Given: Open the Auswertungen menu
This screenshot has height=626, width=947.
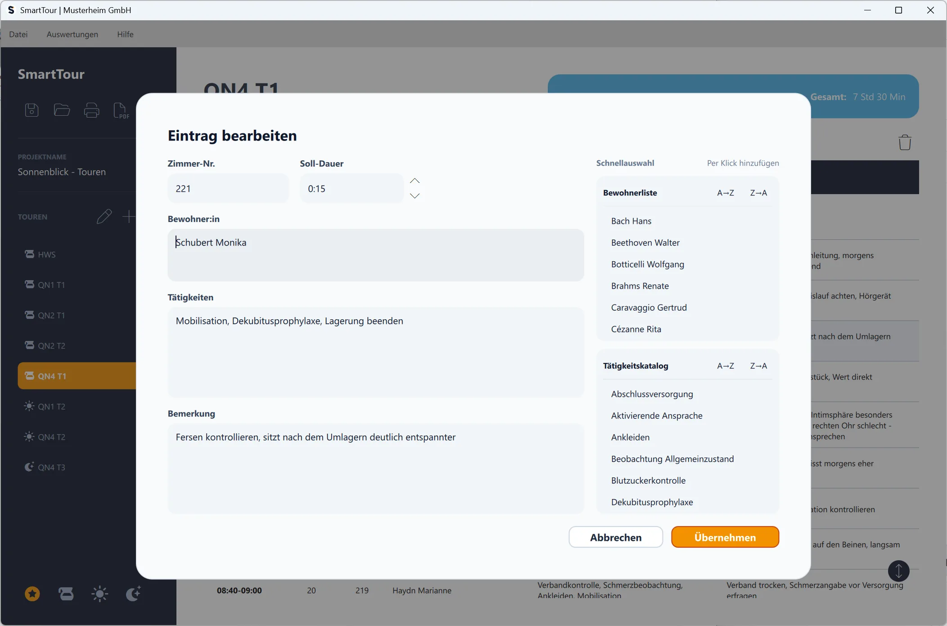Looking at the screenshot, I should tap(72, 34).
